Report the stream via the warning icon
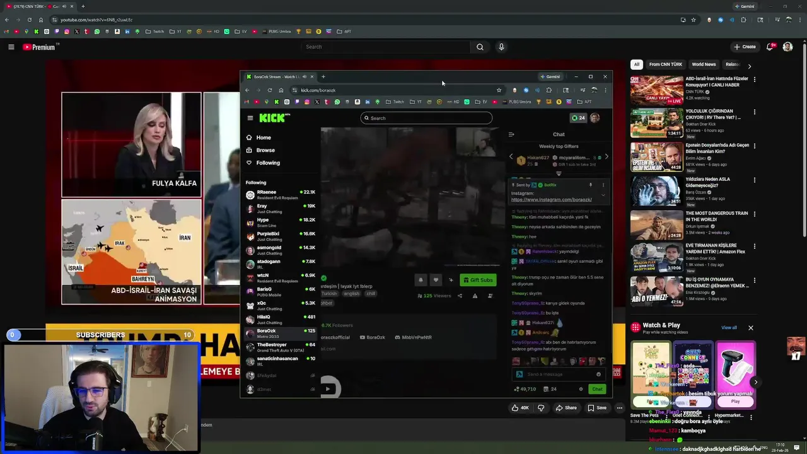Screen dimensions: 807x454 point(475,296)
